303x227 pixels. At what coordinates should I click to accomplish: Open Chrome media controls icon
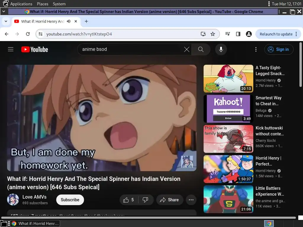(x=228, y=34)
